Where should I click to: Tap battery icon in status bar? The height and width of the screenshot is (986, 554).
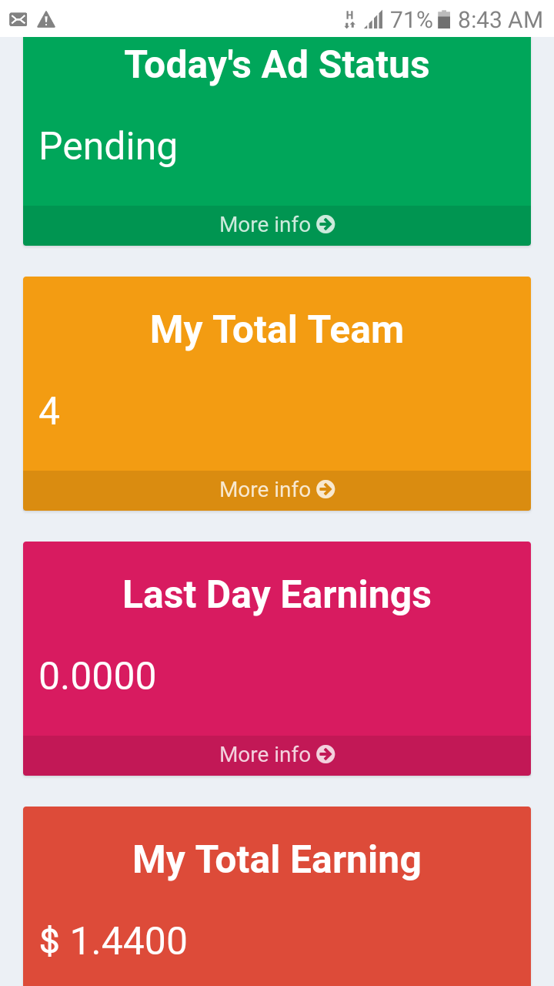point(443,19)
